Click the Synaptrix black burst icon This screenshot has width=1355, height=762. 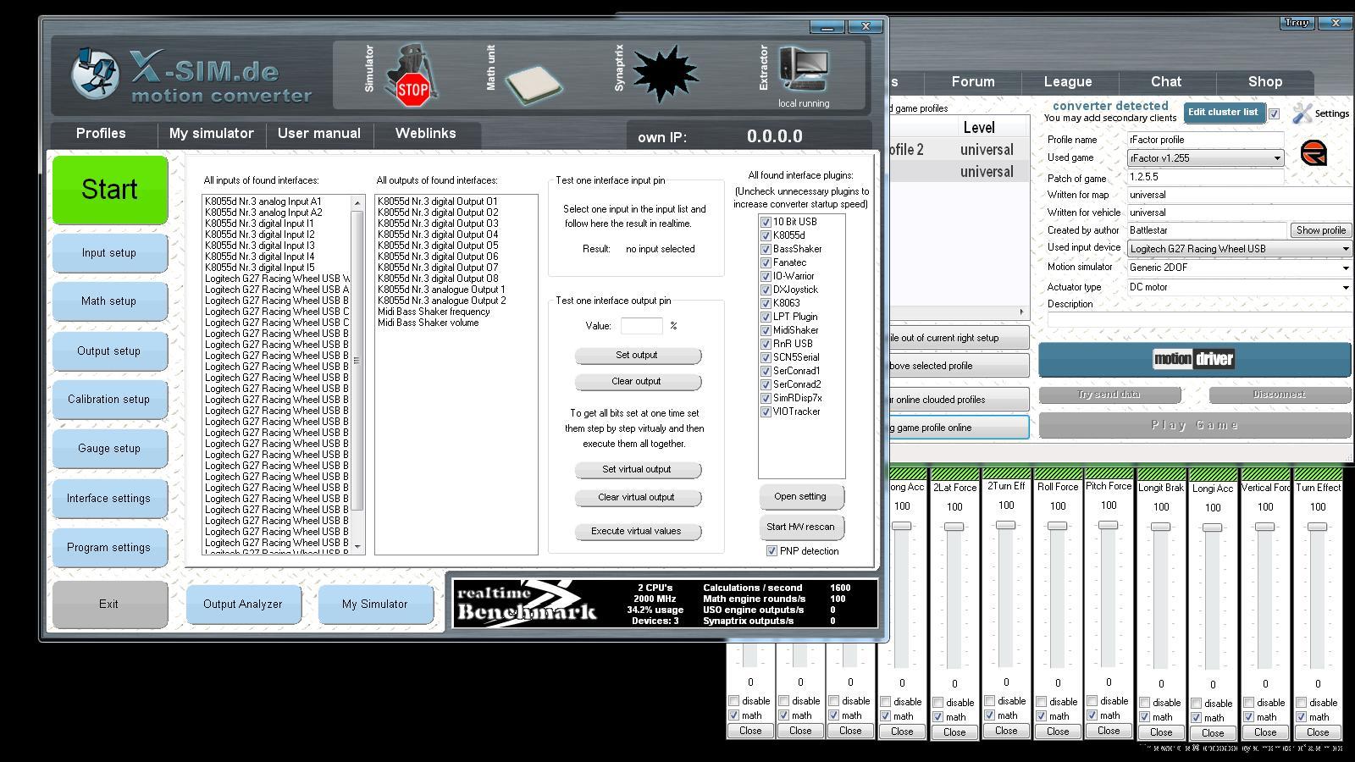666,75
